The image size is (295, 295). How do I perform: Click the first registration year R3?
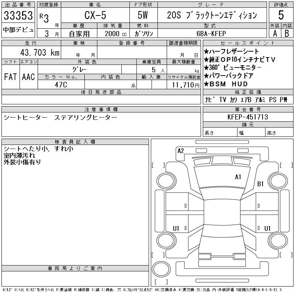pos(44,18)
